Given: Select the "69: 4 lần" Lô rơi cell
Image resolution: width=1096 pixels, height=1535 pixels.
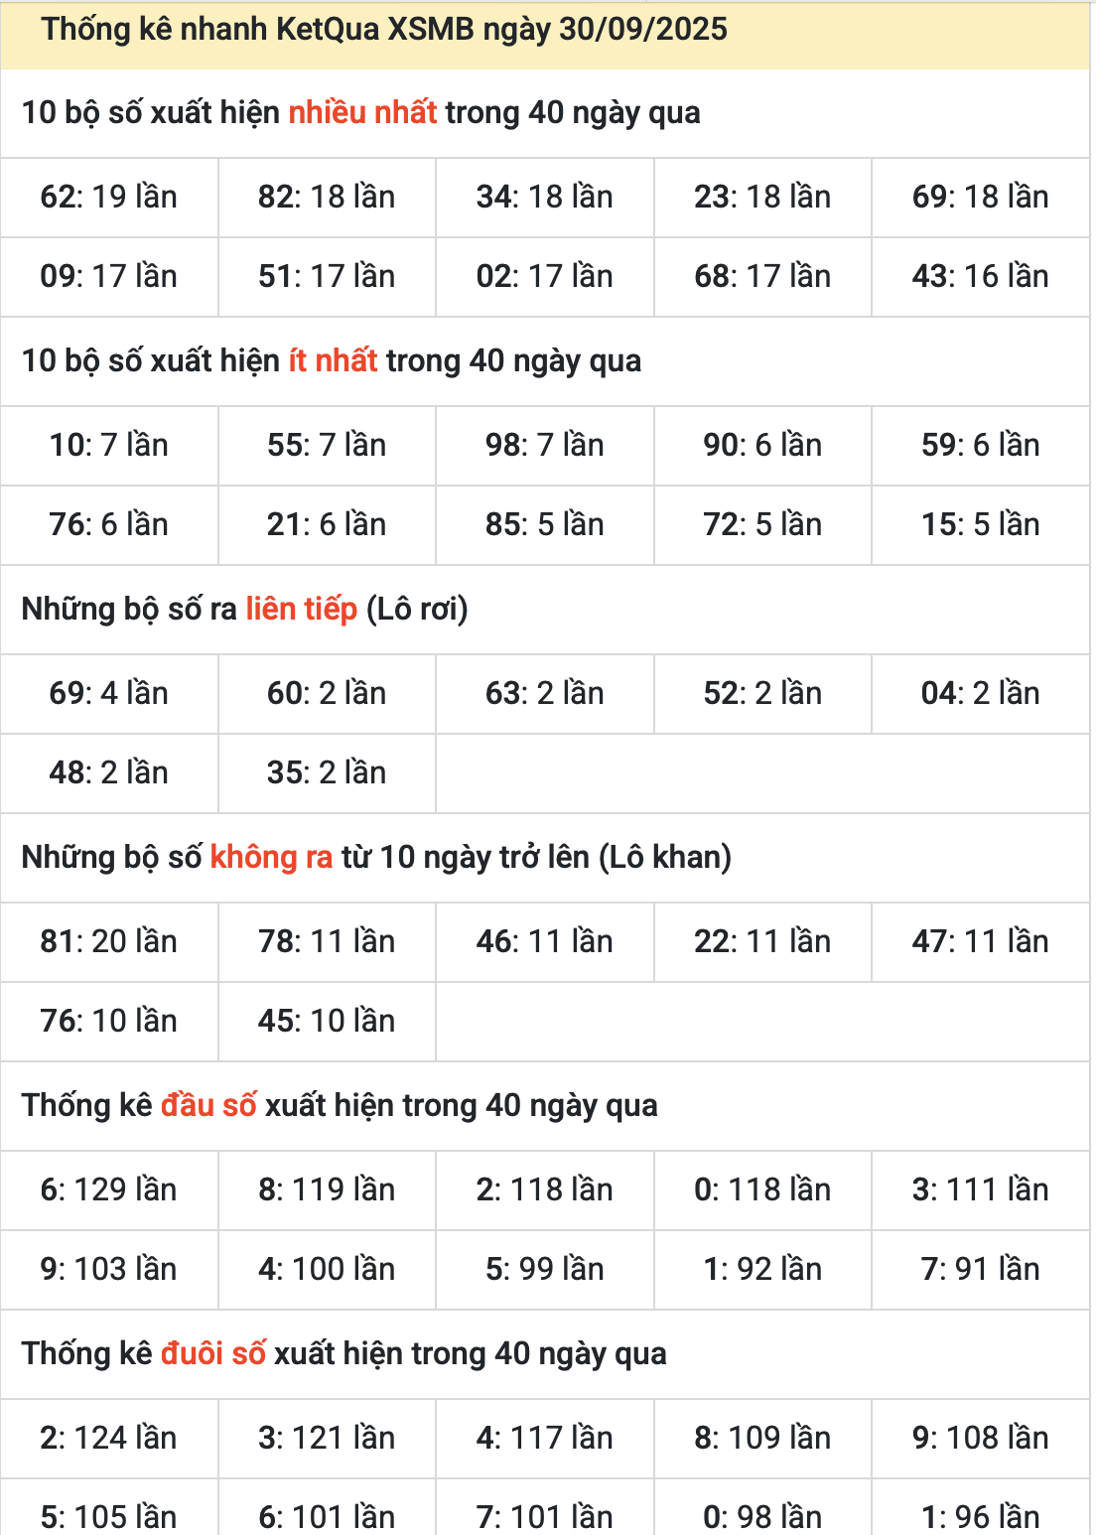Looking at the screenshot, I should [x=109, y=693].
